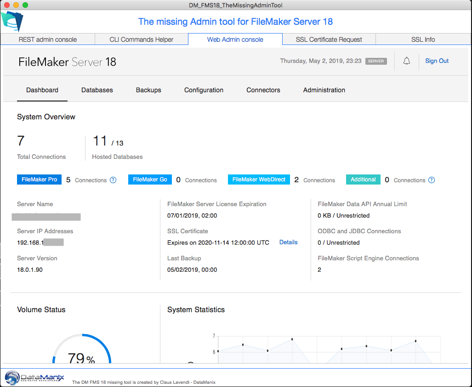Click the server version 18.0.1.90
Screen dimensions: 472x387
pos(30,270)
